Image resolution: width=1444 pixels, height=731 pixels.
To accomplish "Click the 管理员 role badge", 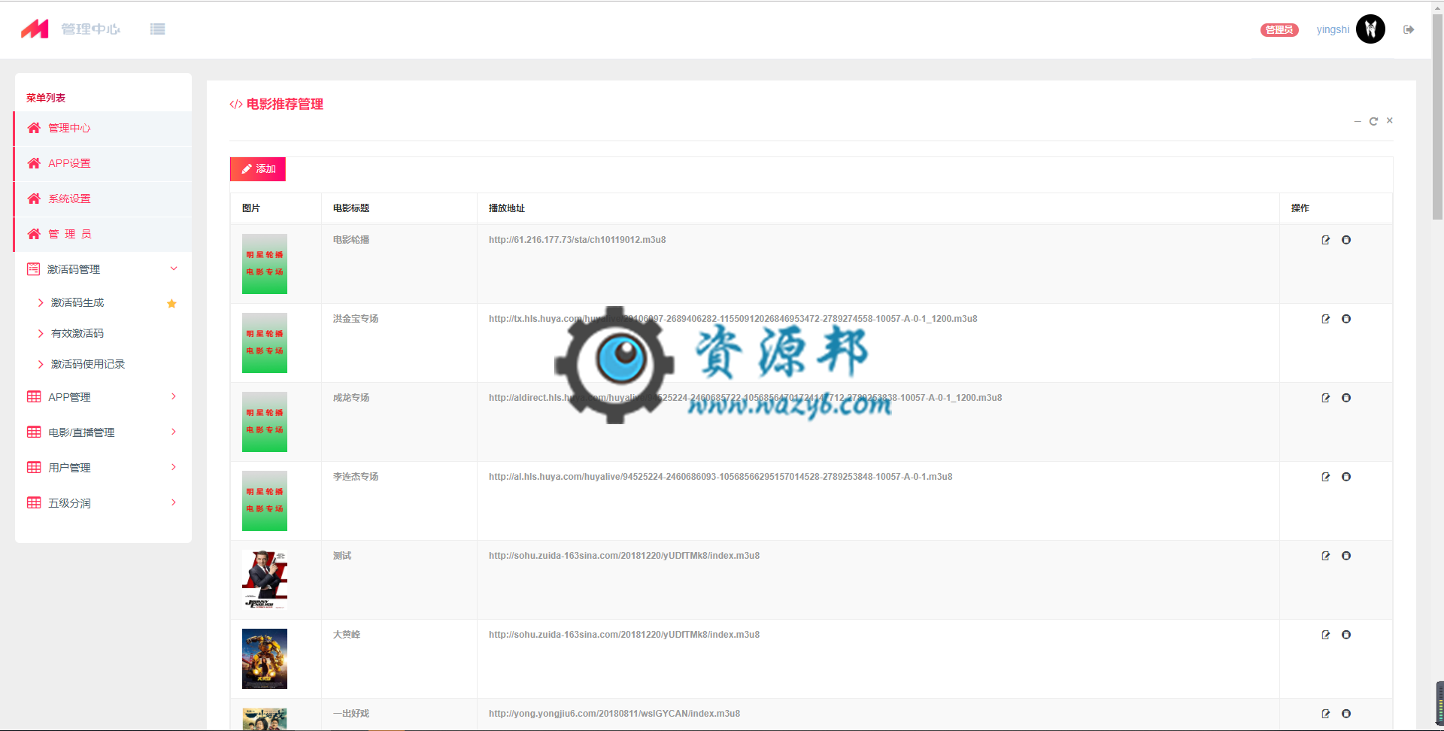I will (x=1279, y=30).
